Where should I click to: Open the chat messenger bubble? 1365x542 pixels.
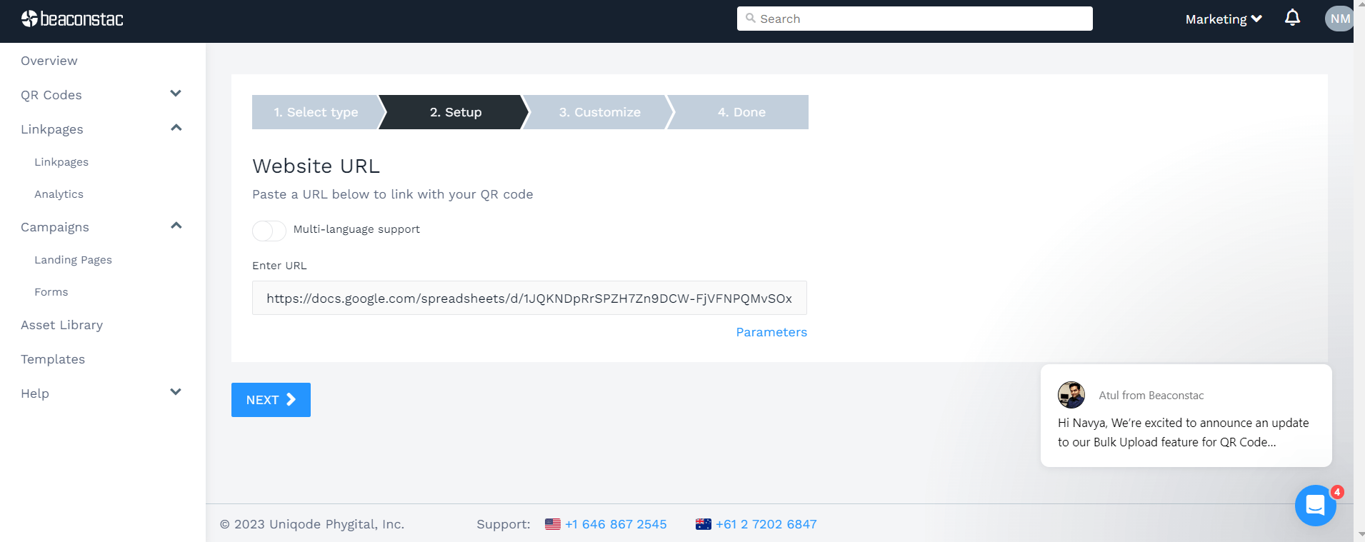coord(1315,506)
